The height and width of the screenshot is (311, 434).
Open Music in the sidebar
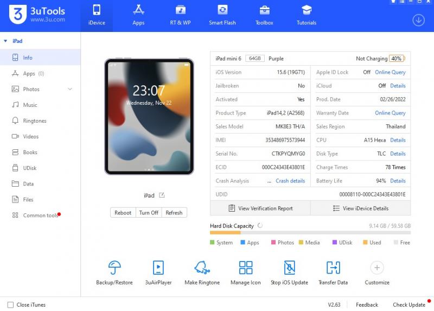pos(40,105)
